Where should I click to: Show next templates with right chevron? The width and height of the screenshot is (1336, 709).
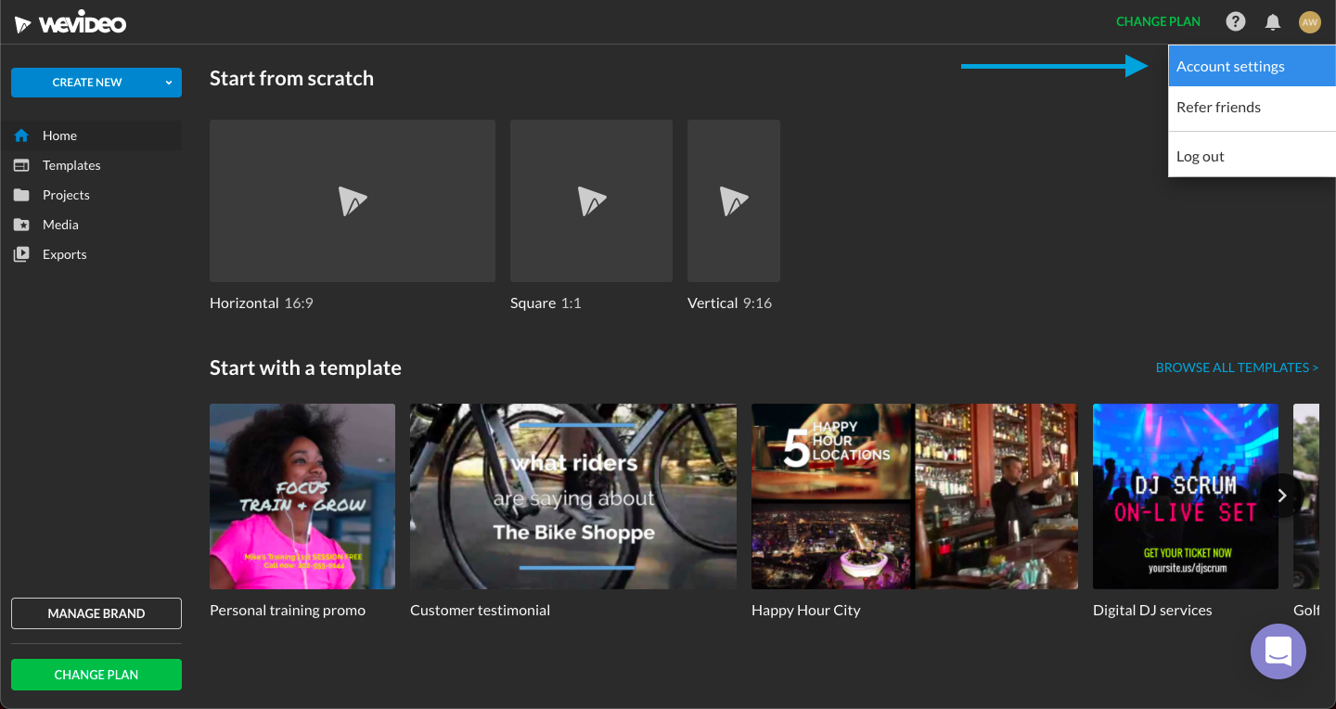(1282, 496)
